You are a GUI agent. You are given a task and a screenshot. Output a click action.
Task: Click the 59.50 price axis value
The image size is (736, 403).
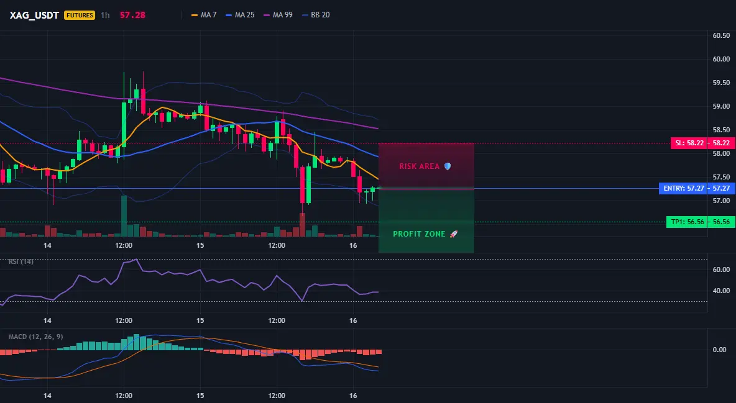click(721, 83)
